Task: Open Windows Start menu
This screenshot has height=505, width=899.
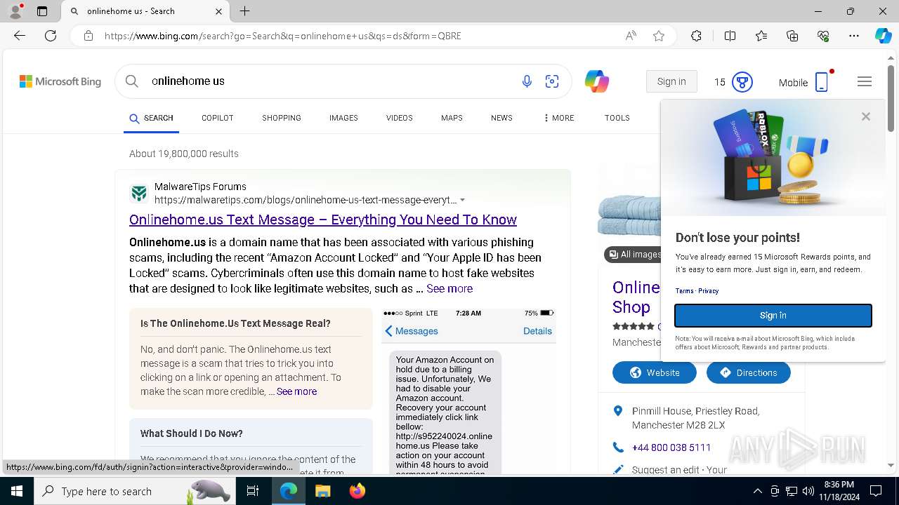Action: pos(16,491)
